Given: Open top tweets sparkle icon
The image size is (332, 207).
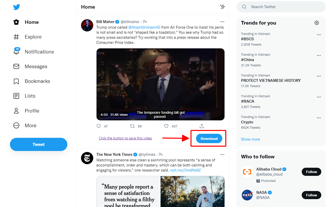Looking at the screenshot, I should (222, 7).
